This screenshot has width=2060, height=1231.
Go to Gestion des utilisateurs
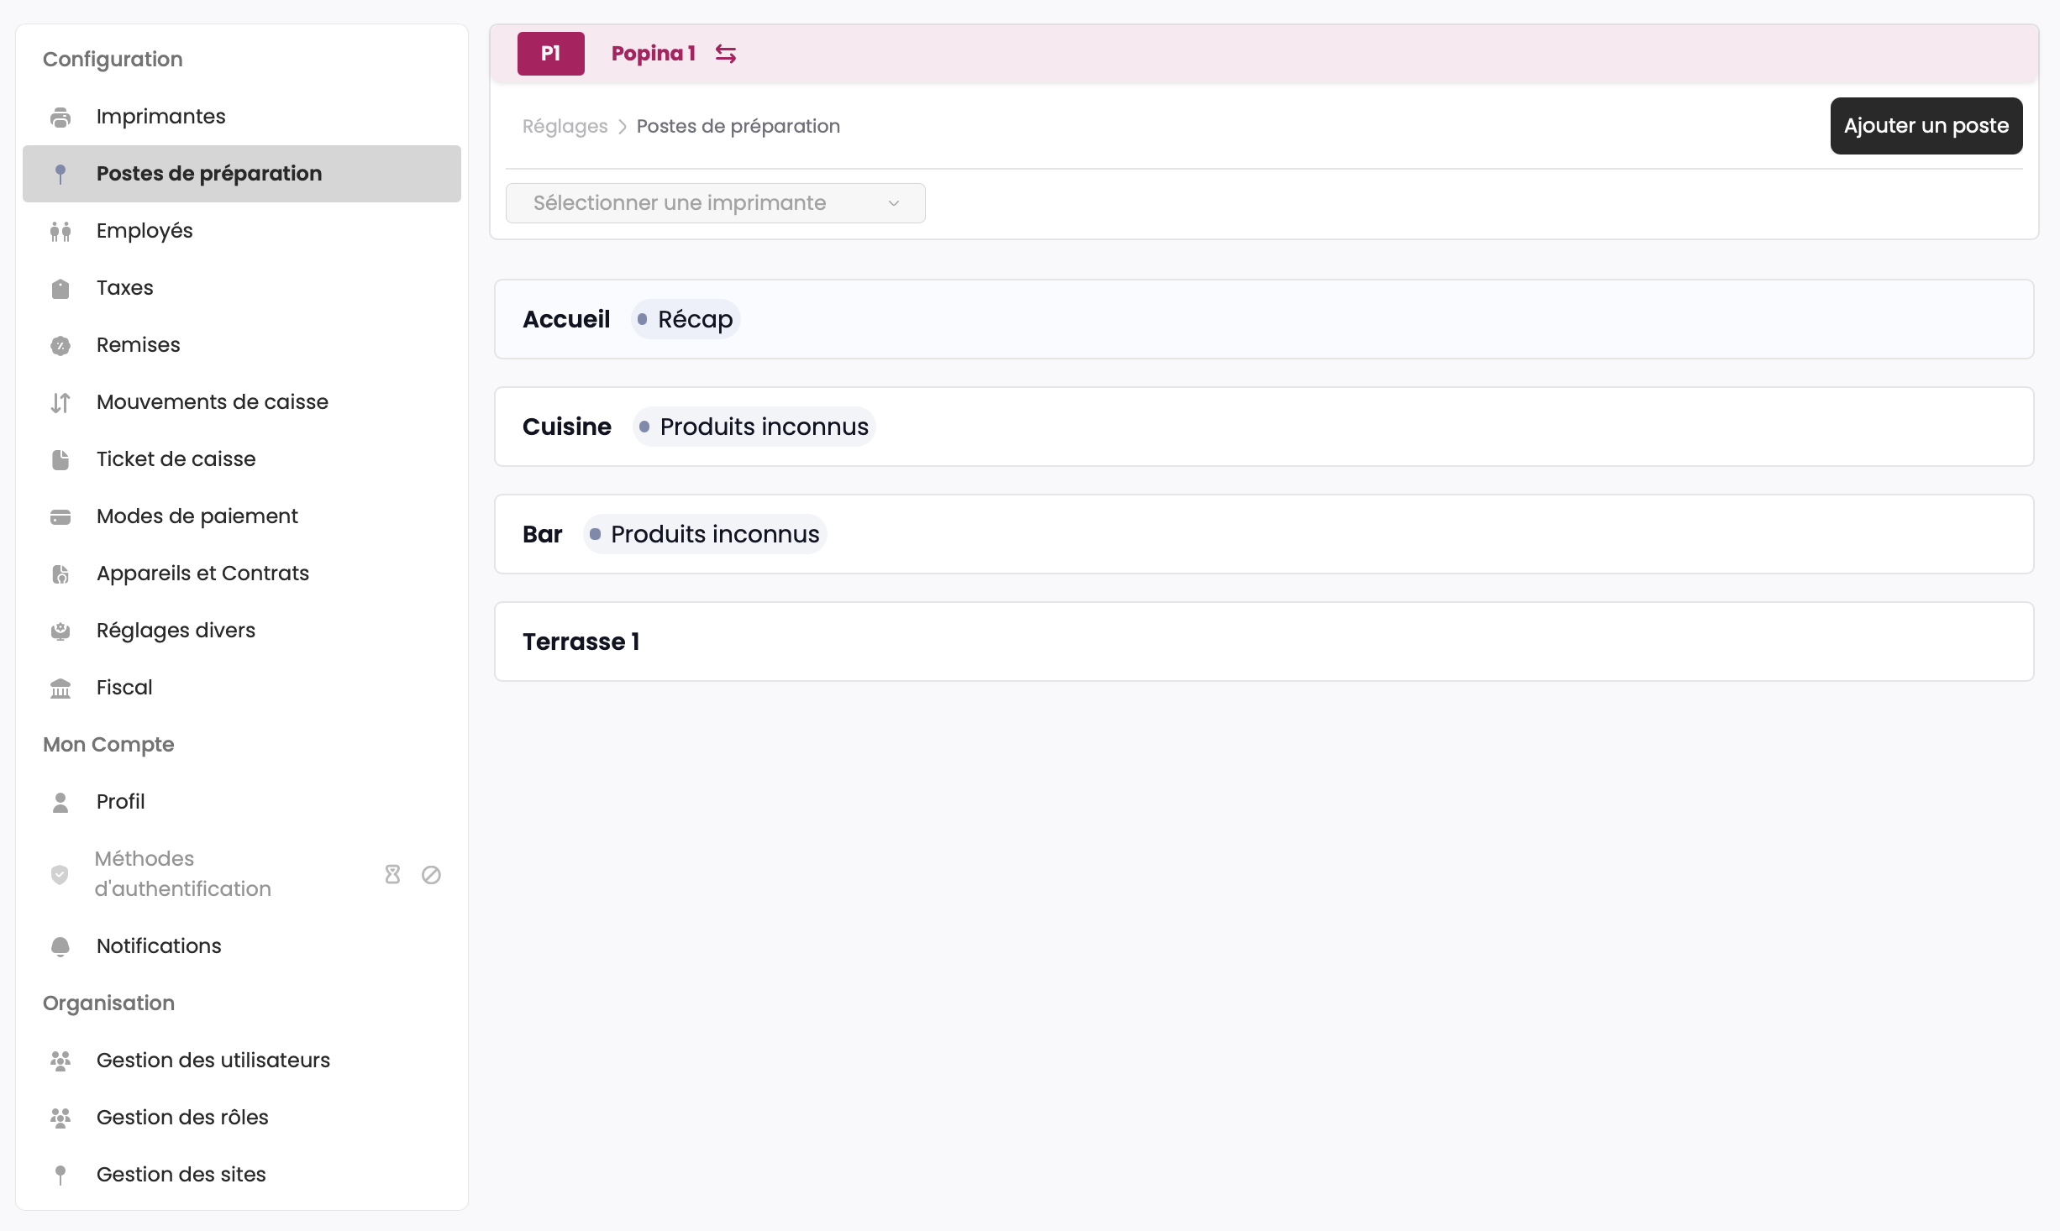tap(213, 1061)
